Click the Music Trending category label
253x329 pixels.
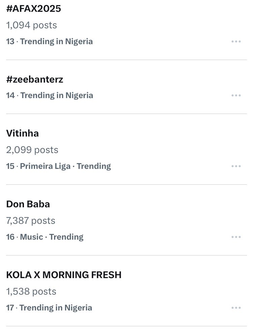[52, 237]
